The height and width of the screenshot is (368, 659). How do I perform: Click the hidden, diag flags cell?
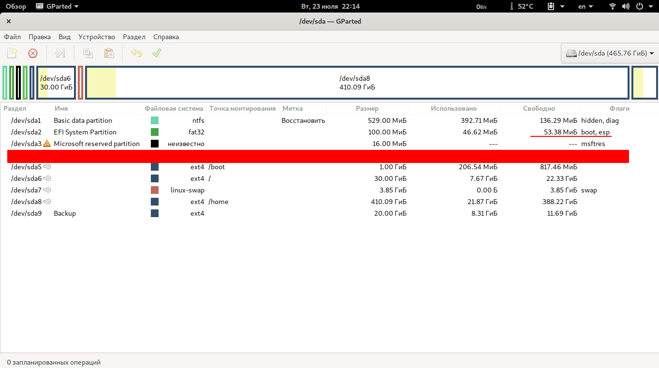(x=600, y=120)
